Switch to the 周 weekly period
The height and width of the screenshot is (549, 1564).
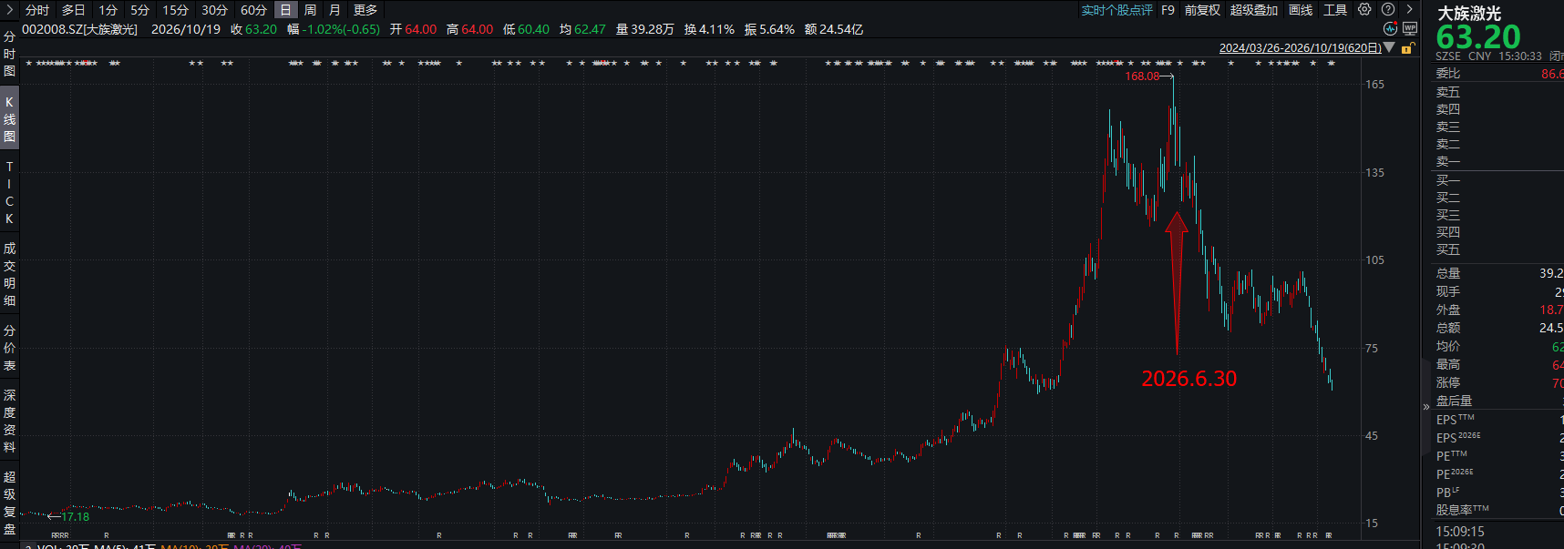(x=310, y=10)
